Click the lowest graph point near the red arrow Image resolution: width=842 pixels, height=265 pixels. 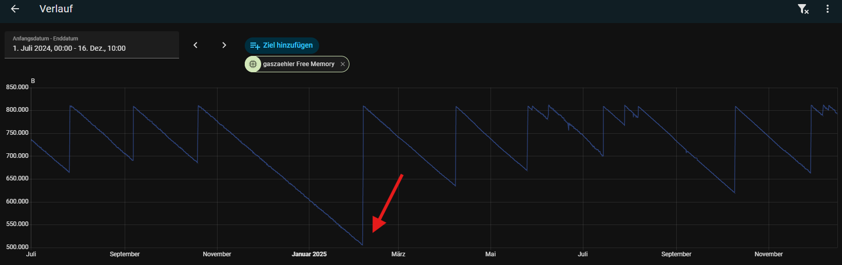(362, 244)
